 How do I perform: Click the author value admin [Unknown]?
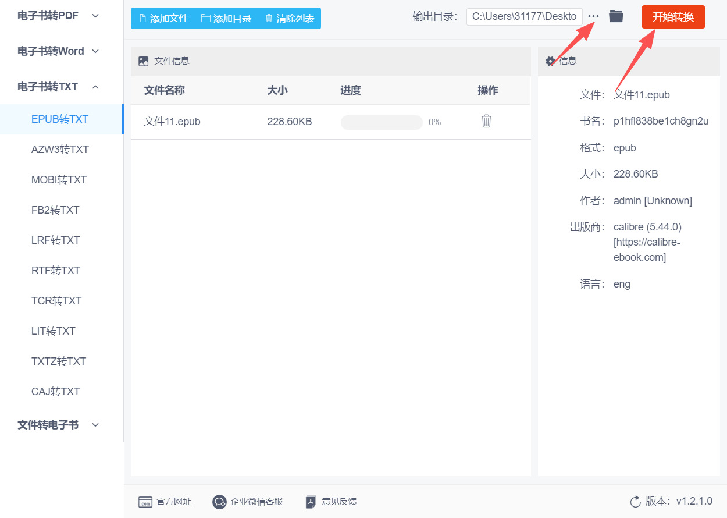point(653,201)
